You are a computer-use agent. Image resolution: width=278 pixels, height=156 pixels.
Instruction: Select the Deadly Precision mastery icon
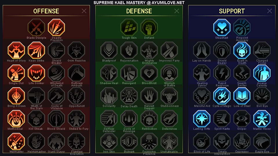(56, 28)
